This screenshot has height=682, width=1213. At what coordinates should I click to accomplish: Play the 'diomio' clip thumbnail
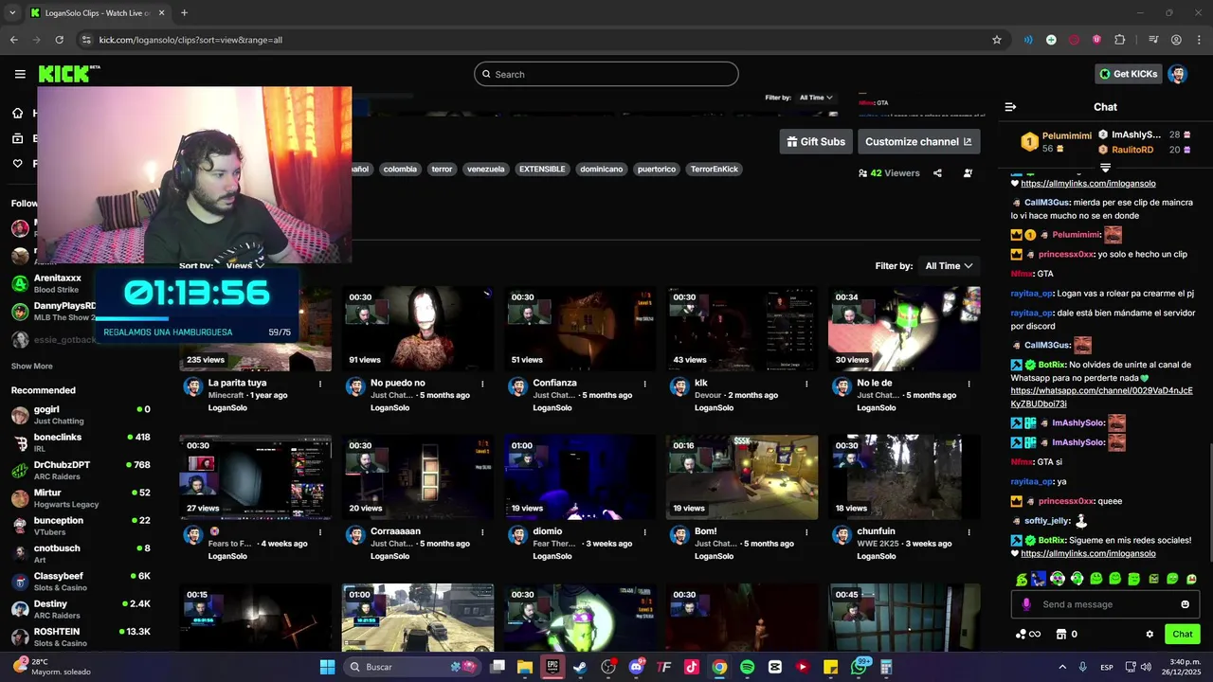pyautogui.click(x=580, y=477)
